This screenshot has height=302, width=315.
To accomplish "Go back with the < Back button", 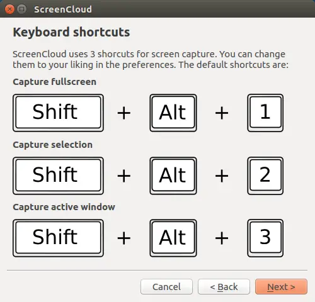I will 224,286.
